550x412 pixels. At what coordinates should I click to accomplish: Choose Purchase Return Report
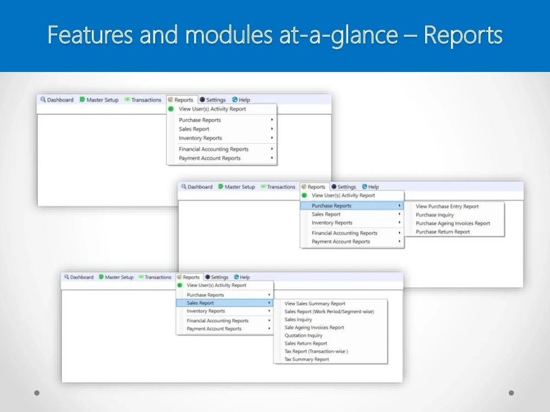click(443, 232)
